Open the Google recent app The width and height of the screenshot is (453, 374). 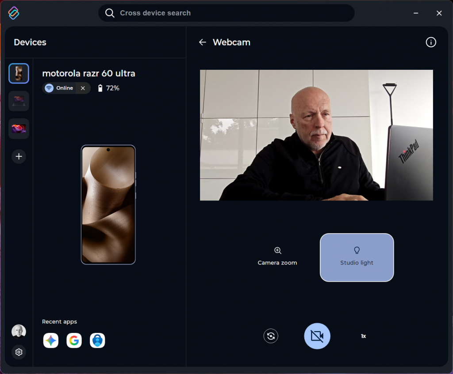click(x=74, y=340)
